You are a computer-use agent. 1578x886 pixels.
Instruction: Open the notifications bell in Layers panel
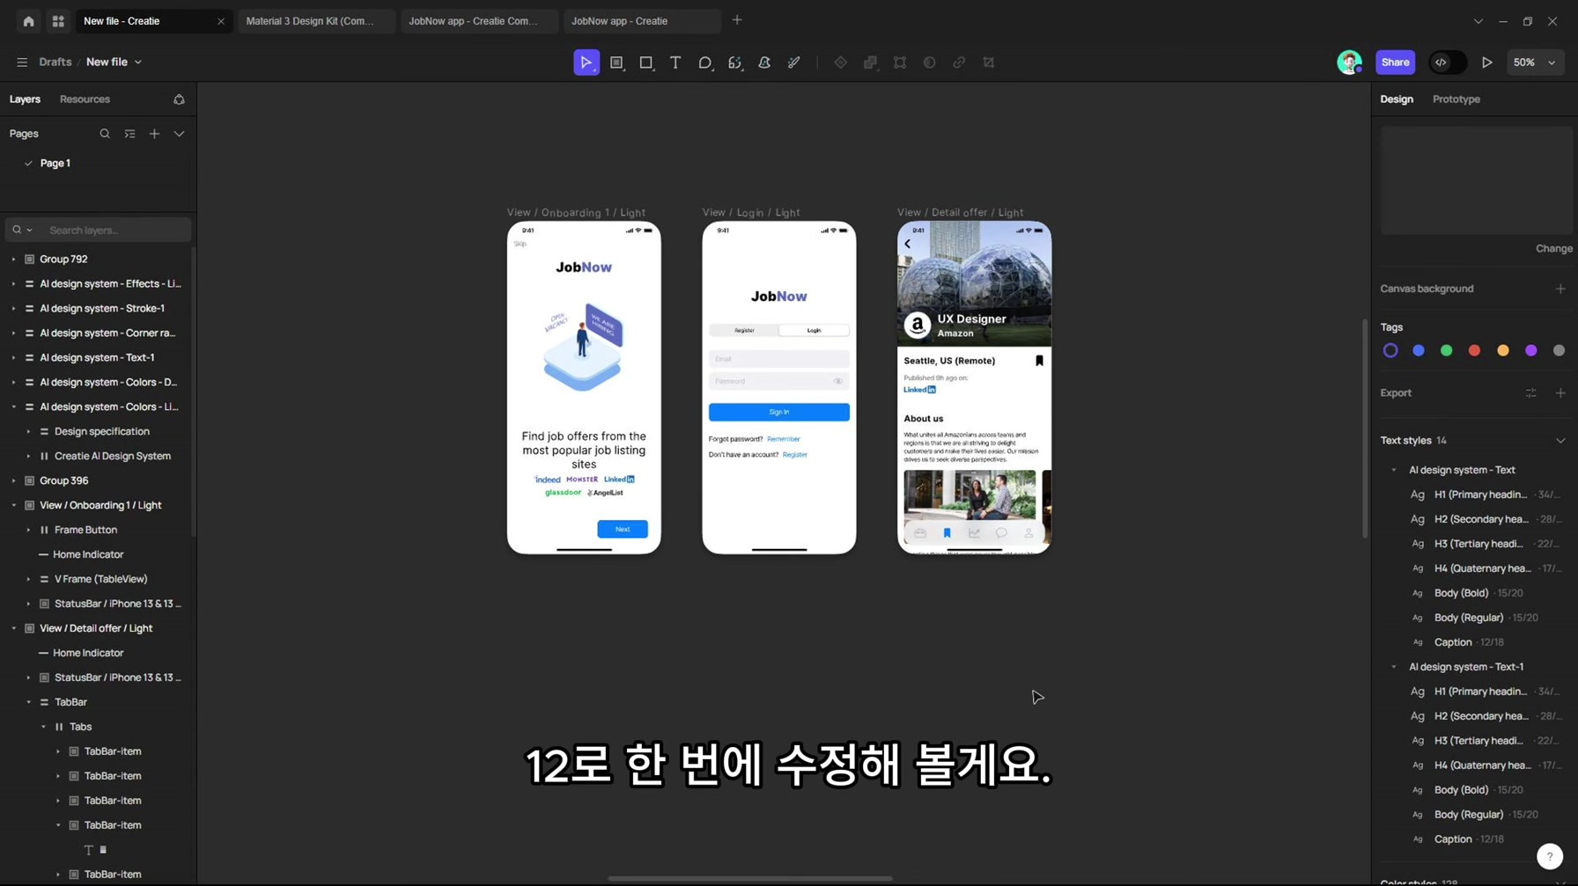click(x=179, y=99)
